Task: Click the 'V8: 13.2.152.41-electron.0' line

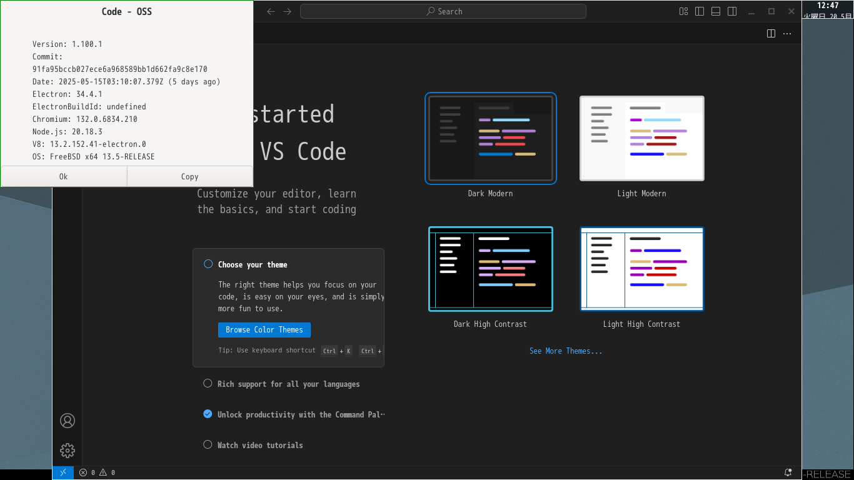Action: pos(89,144)
